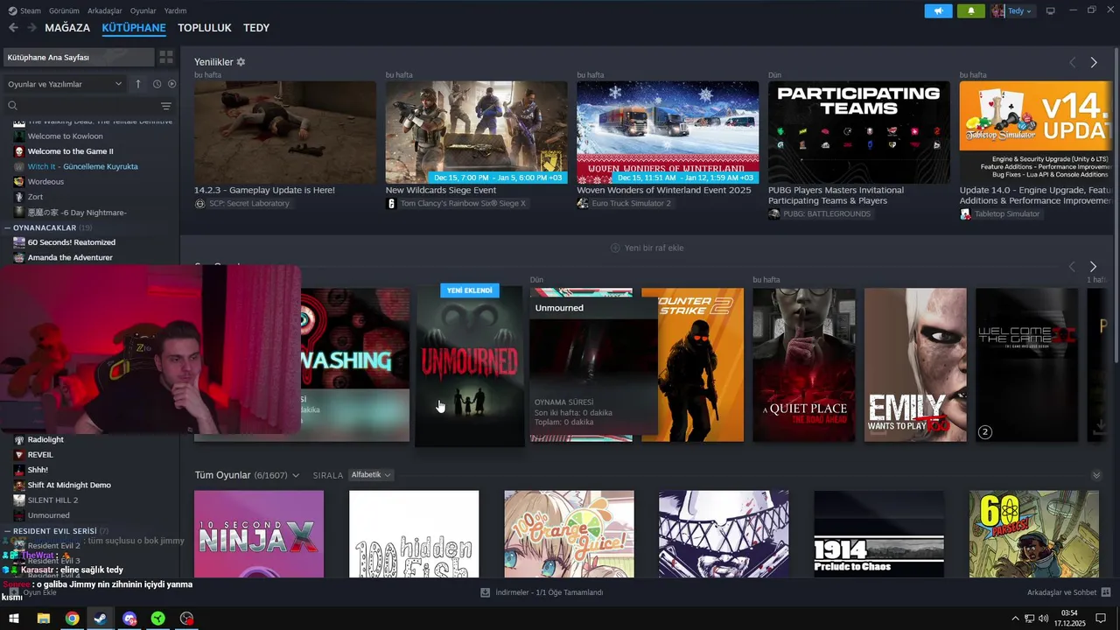The width and height of the screenshot is (1120, 630).
Task: Select Welcome to the Game II in sidebar
Action: tap(70, 151)
